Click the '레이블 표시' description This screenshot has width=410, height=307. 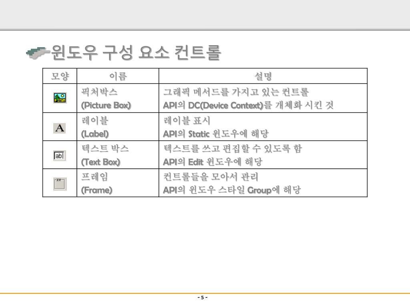pos(187,120)
